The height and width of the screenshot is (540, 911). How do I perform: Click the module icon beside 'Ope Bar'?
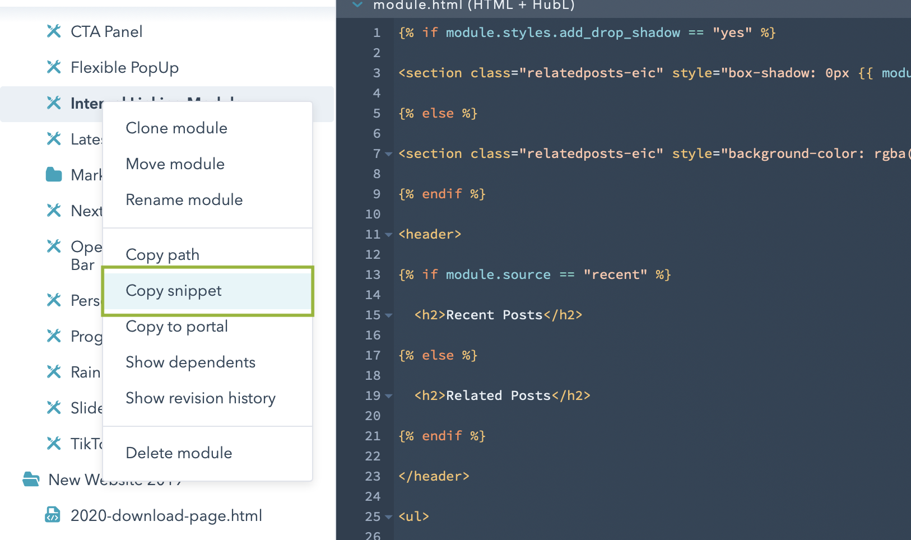[x=54, y=246]
